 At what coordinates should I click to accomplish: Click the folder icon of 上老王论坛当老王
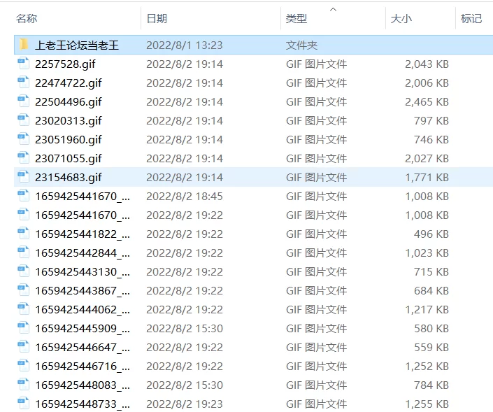(24, 45)
